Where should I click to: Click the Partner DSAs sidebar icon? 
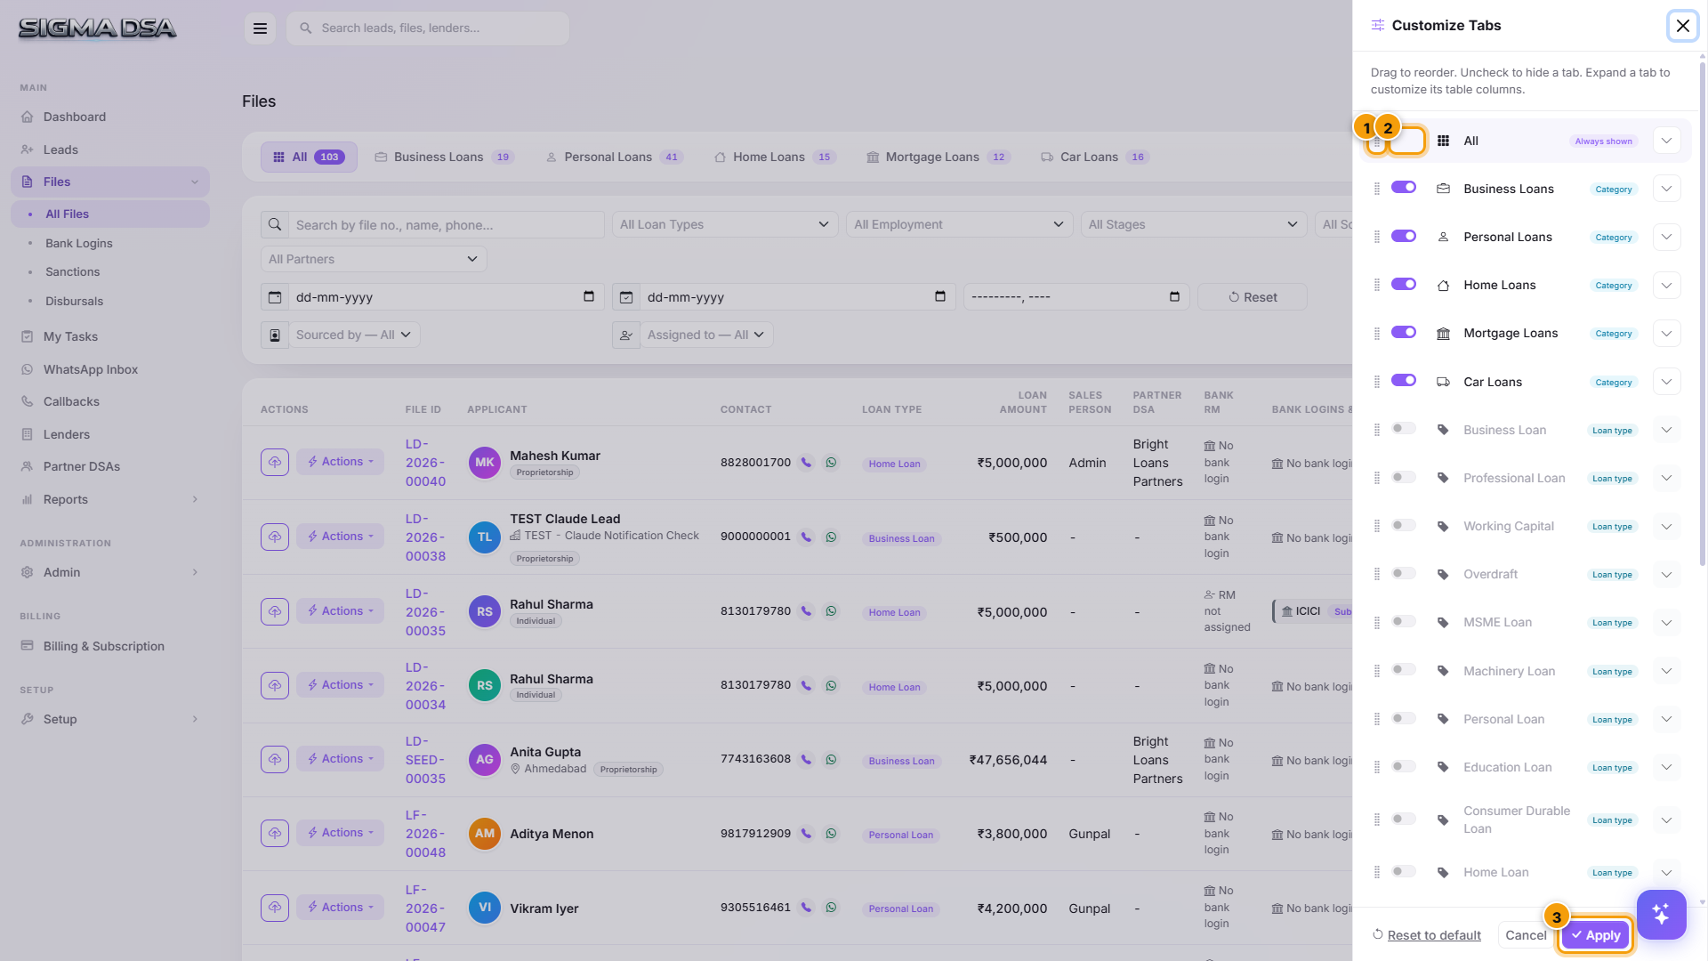(28, 466)
